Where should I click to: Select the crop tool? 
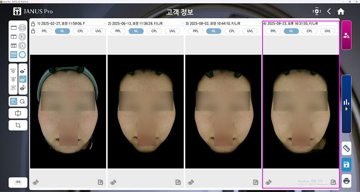coord(18,125)
